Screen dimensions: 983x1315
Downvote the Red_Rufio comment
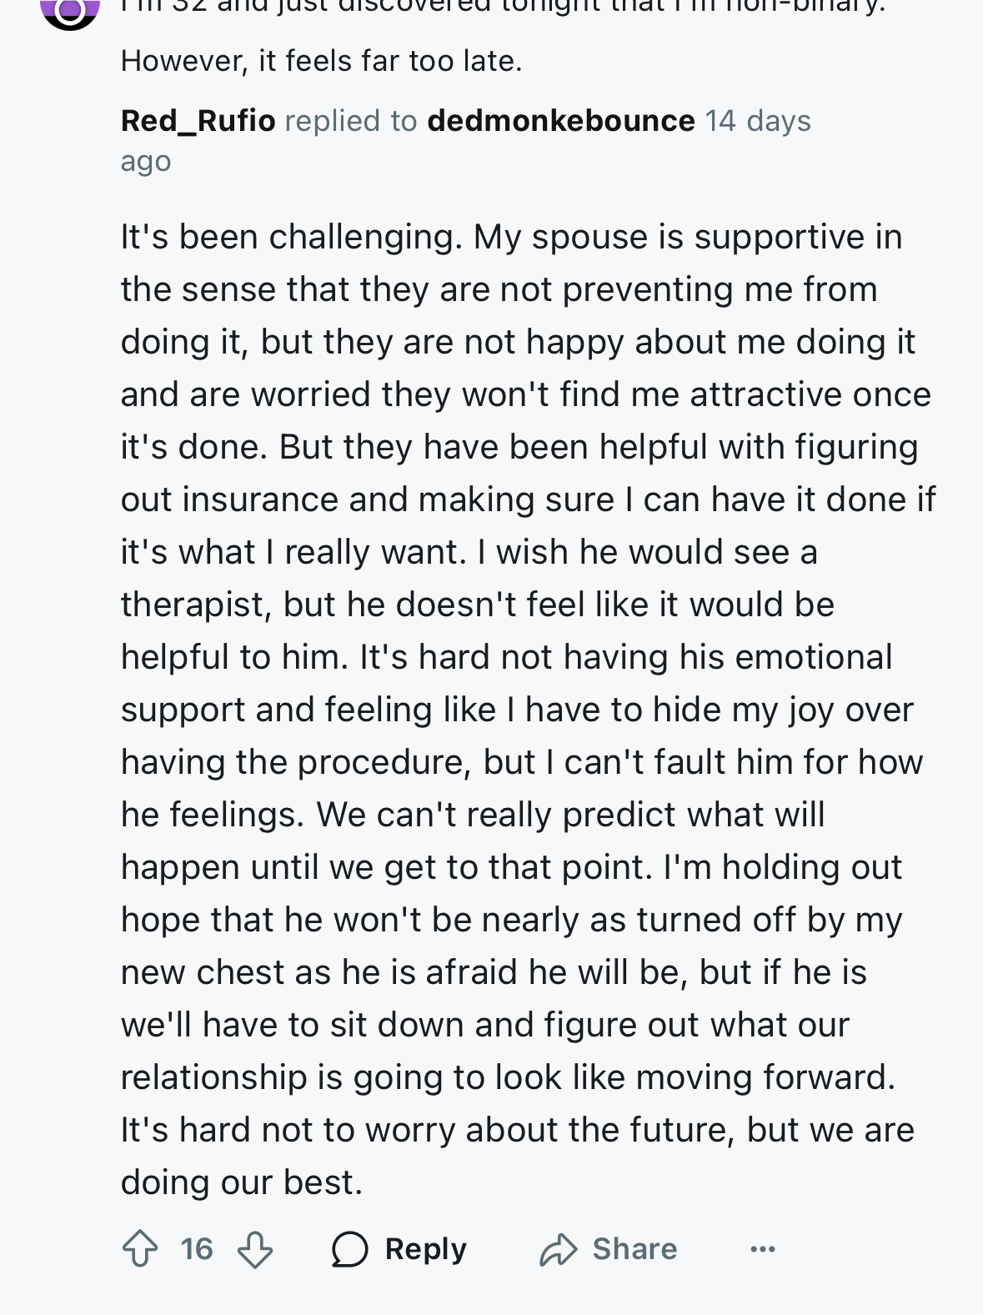click(x=255, y=1249)
